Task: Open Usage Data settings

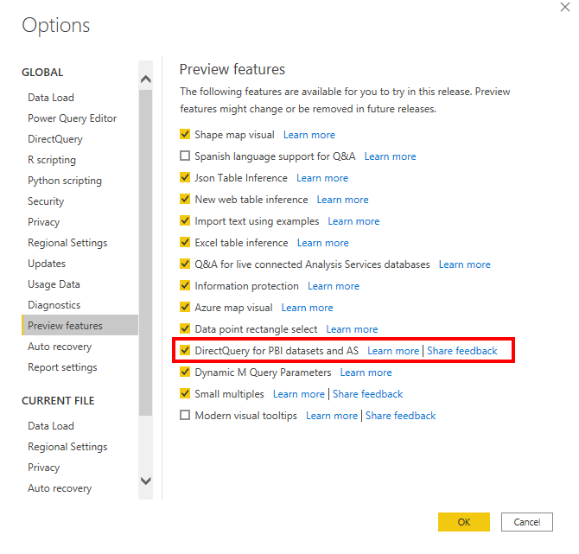Action: (x=54, y=284)
